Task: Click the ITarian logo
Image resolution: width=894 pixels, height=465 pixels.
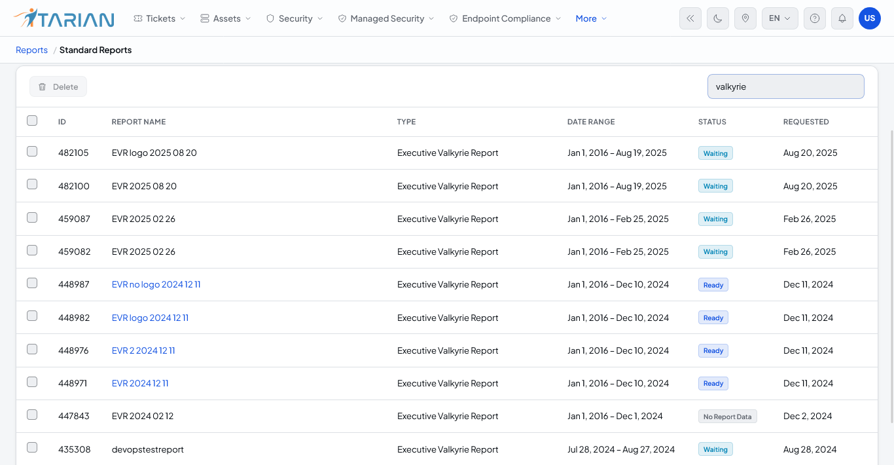Action: point(63,18)
